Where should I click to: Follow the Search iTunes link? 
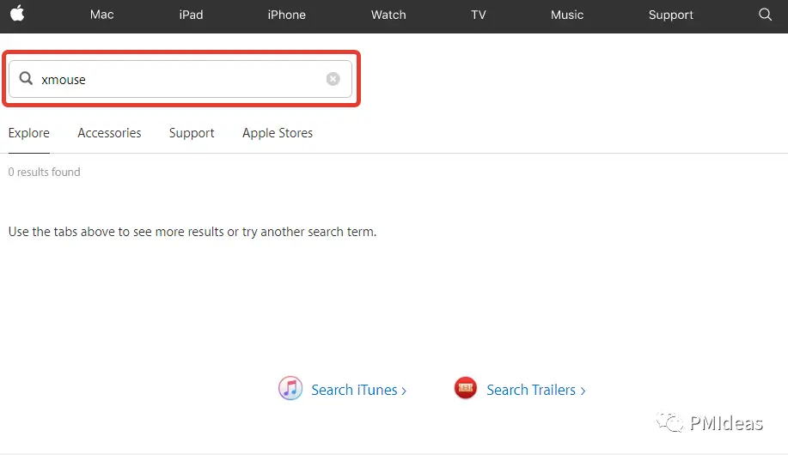[359, 390]
